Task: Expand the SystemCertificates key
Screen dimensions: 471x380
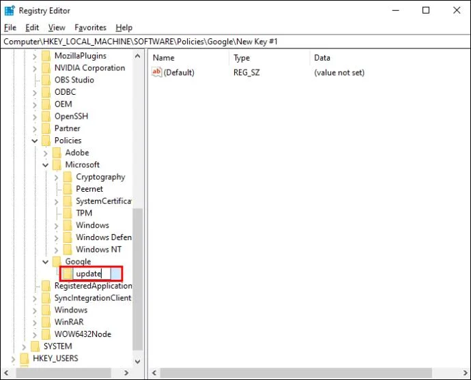Action: pyautogui.click(x=56, y=201)
